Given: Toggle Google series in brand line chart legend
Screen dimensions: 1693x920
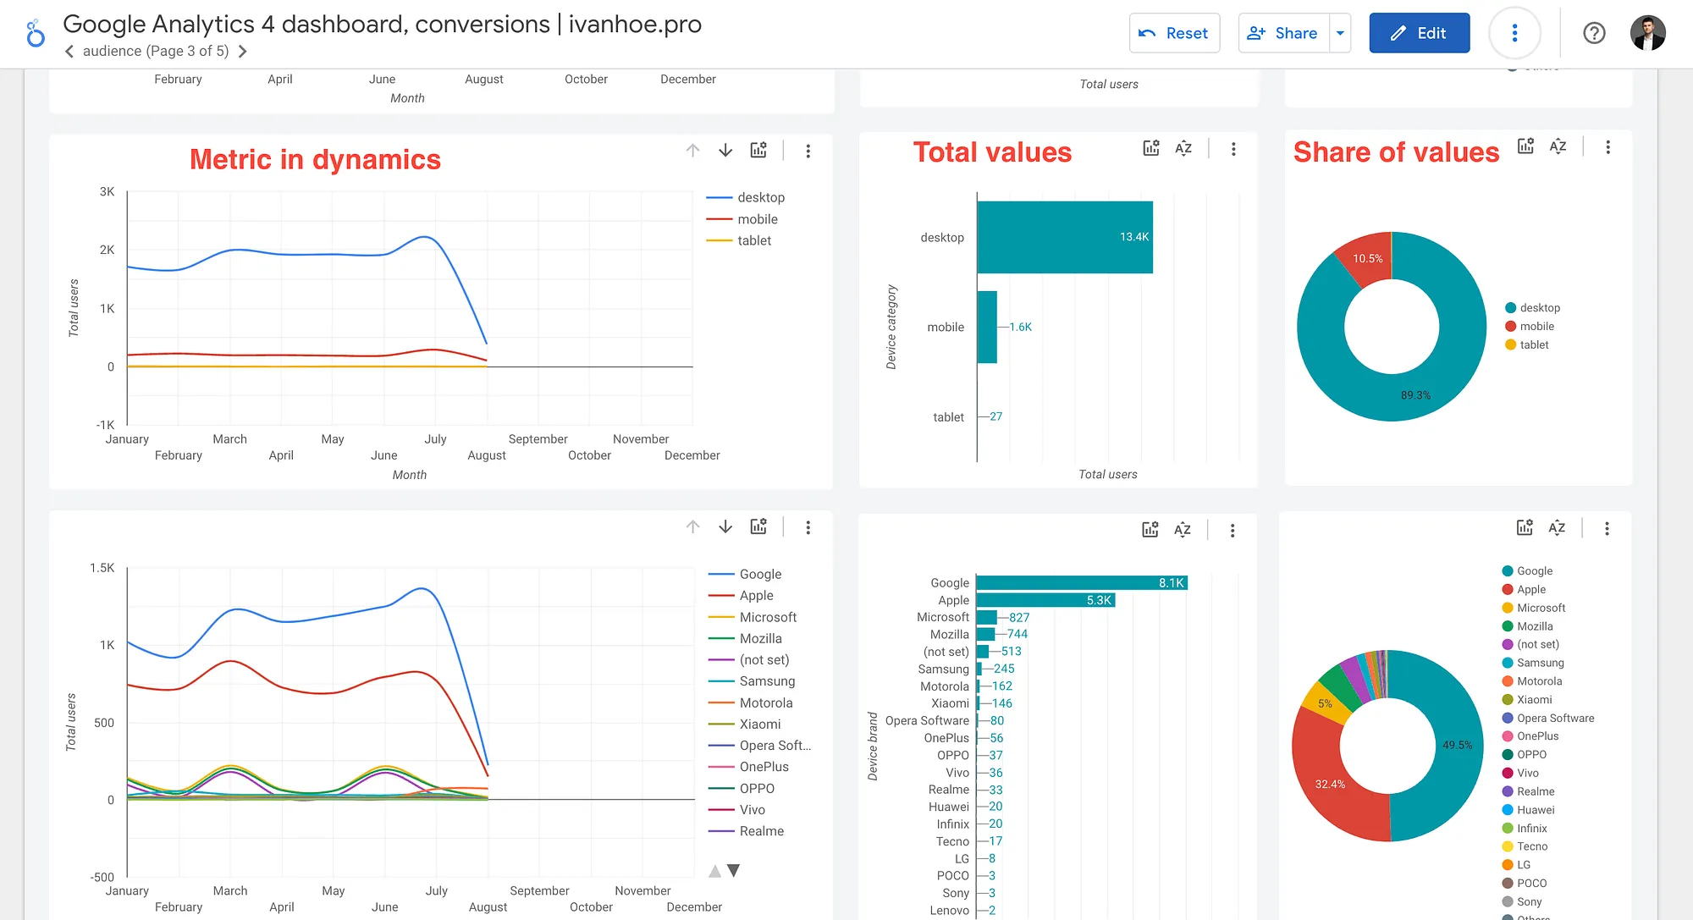Looking at the screenshot, I should pyautogui.click(x=759, y=574).
